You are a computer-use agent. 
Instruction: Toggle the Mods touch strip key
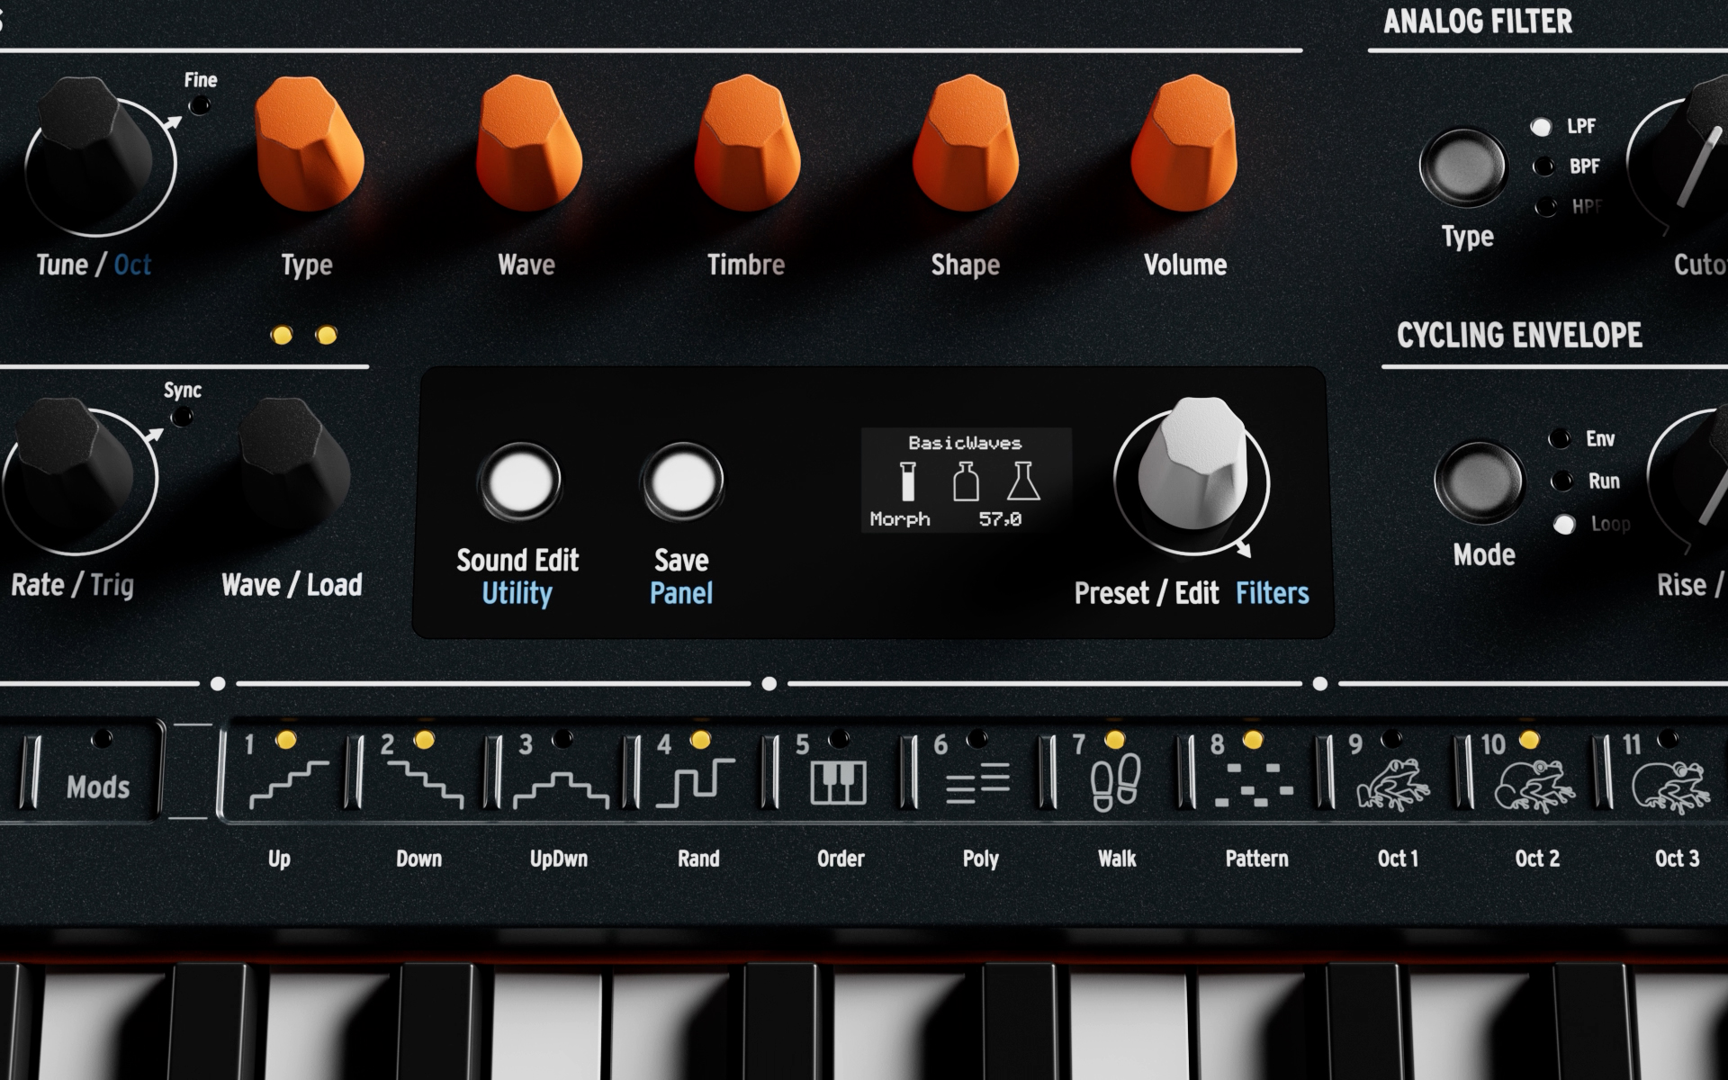coord(97,787)
